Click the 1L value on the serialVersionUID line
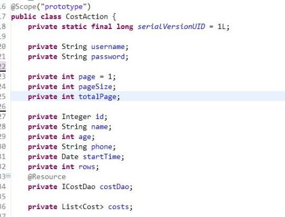This screenshot has width=285, height=217. (222, 27)
